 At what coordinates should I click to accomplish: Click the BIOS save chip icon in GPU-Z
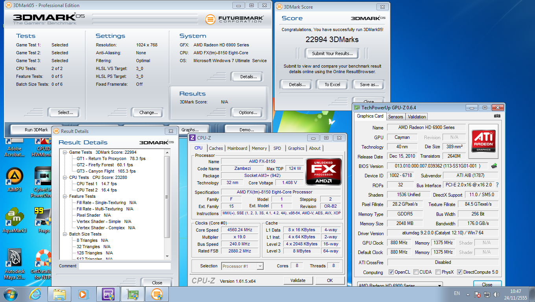click(x=494, y=166)
